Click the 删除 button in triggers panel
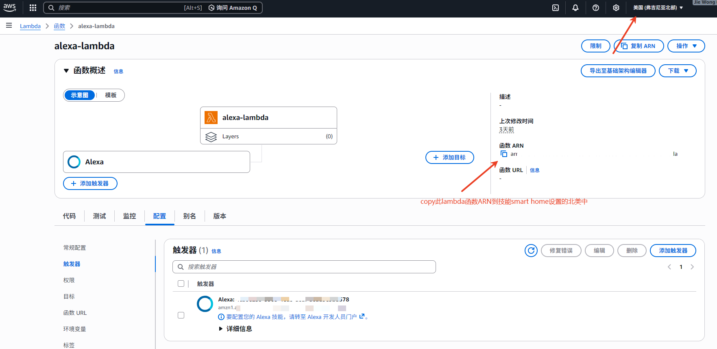 [632, 251]
